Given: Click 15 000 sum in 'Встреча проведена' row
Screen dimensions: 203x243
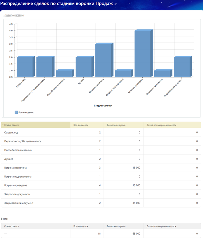Looking at the screenshot, I should click(136, 186).
